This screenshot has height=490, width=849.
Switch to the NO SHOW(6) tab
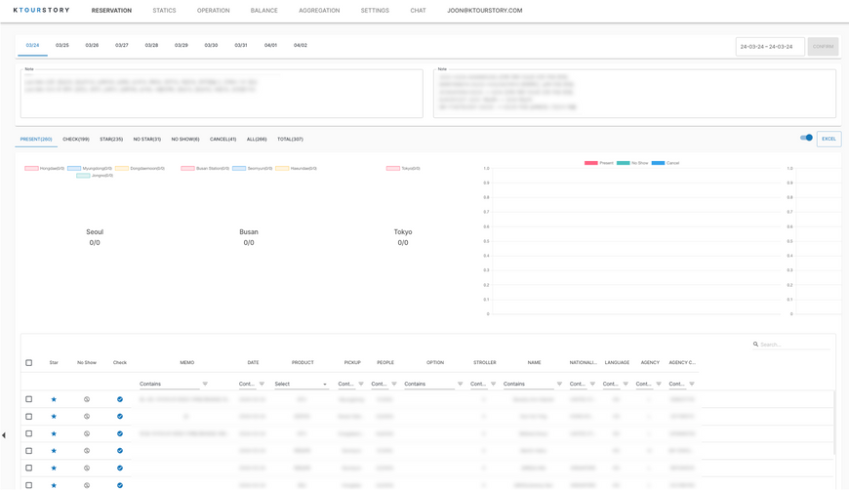point(185,140)
